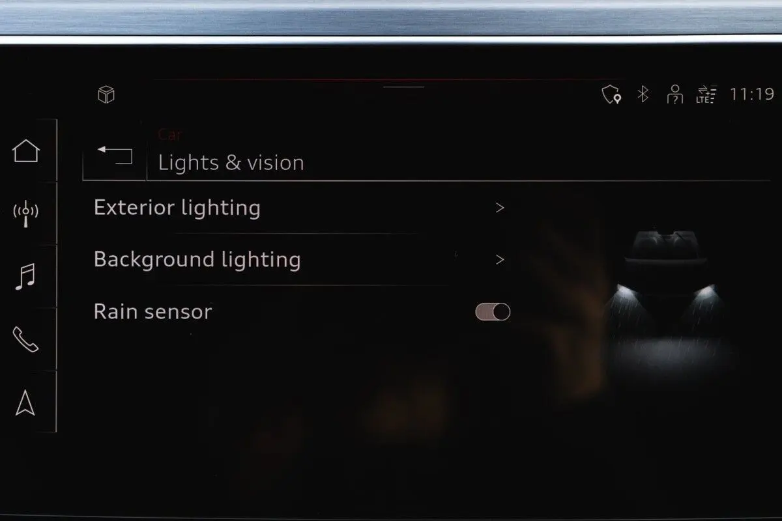Viewport: 782px width, 521px height.
Task: Open the Phone handset icon
Action: [25, 339]
